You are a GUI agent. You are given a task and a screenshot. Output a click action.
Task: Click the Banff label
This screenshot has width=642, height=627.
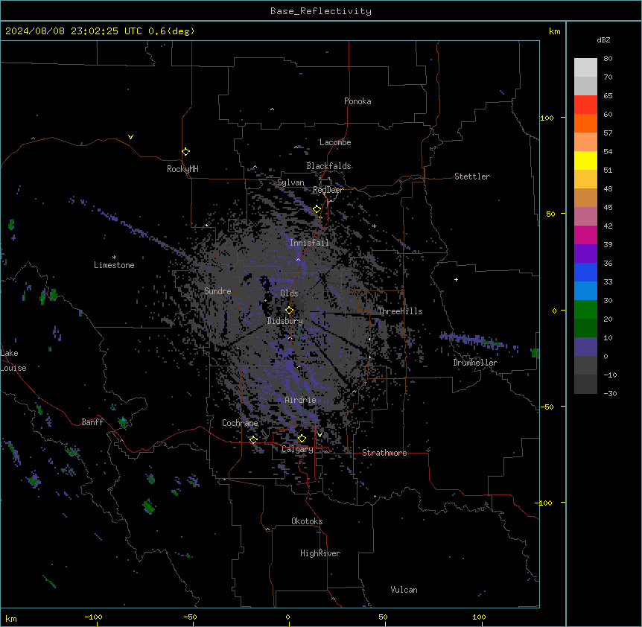[92, 422]
